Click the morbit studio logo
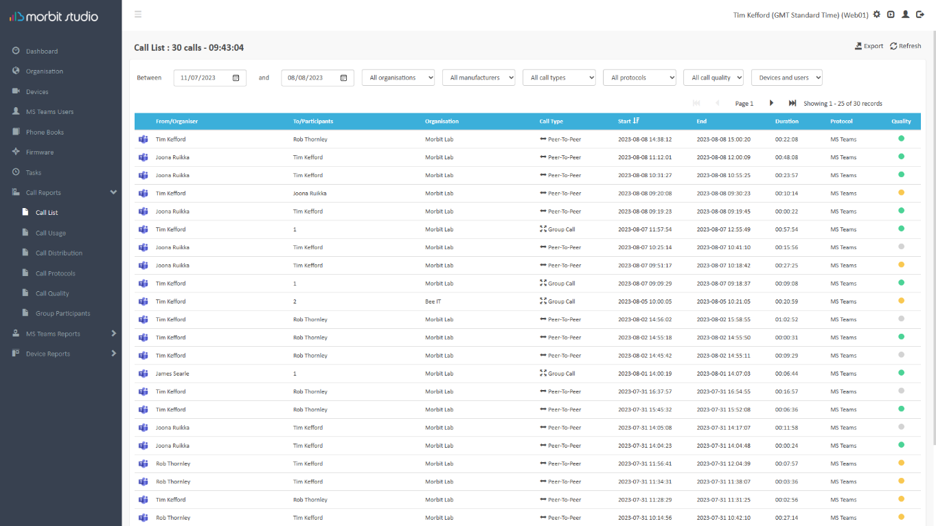Viewport: 936px width, 526px height. 54,16
